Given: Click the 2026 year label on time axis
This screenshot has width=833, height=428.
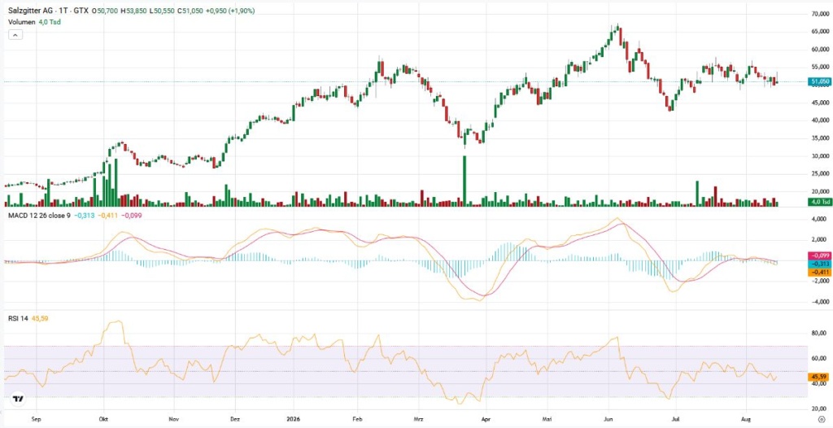Looking at the screenshot, I should [293, 419].
